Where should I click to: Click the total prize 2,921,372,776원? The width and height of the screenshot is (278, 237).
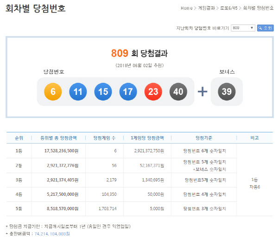63,166
